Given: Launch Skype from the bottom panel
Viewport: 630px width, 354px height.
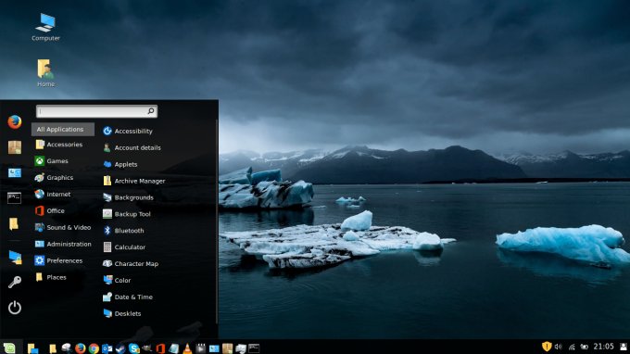Looking at the screenshot, I should pyautogui.click(x=133, y=348).
